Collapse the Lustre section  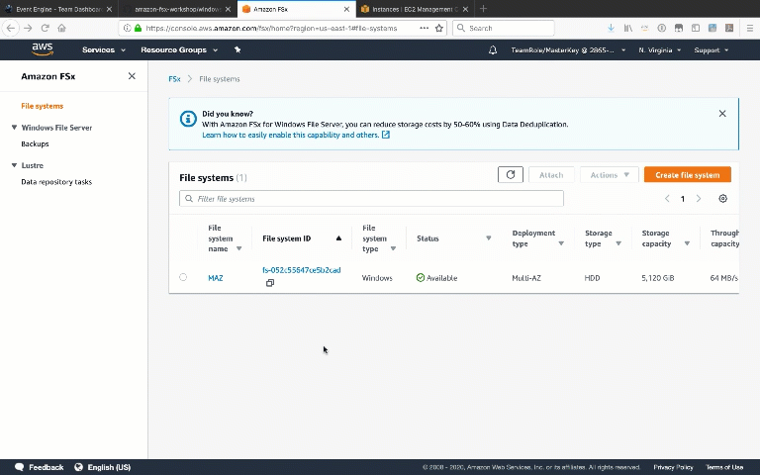coord(14,165)
